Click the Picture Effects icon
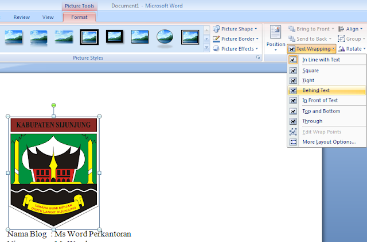Screen dimensions: 367x242 point(216,49)
